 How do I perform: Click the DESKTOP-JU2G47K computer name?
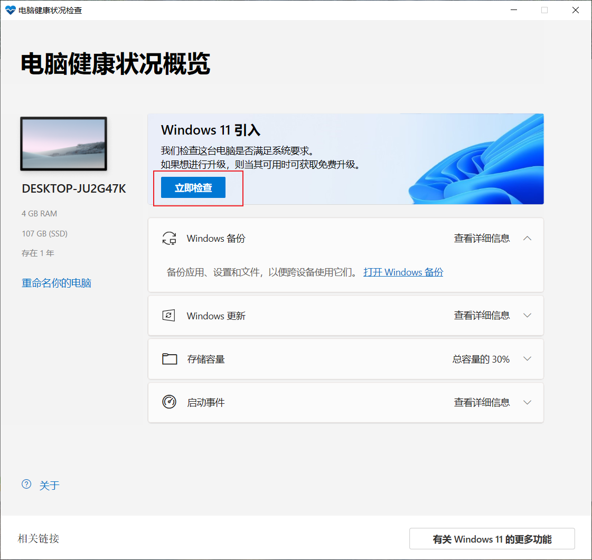tap(74, 188)
